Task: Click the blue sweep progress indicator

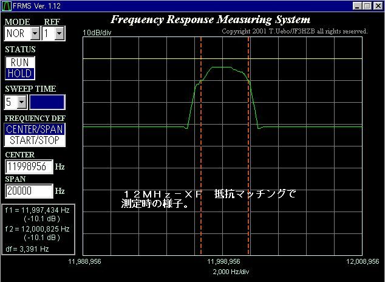Action: (47, 102)
